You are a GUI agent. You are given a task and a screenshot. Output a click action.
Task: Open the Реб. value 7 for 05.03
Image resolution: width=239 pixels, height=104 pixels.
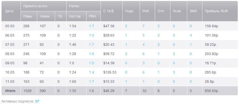[144, 26]
